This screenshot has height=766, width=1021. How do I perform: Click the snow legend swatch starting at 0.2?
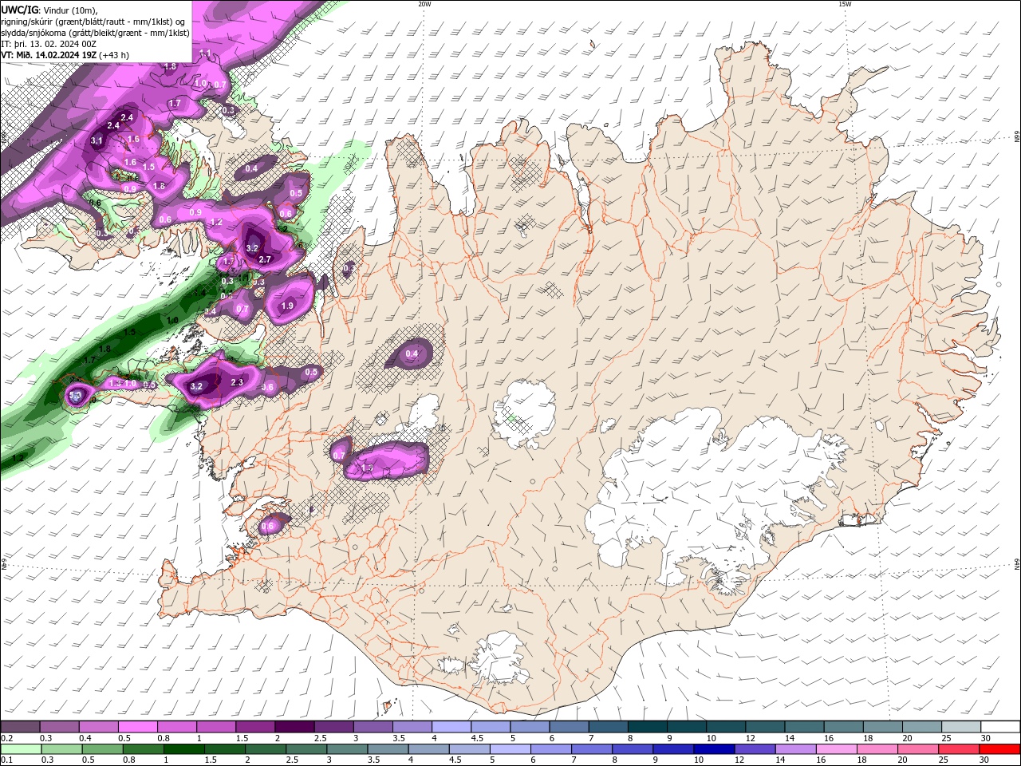(x=21, y=727)
